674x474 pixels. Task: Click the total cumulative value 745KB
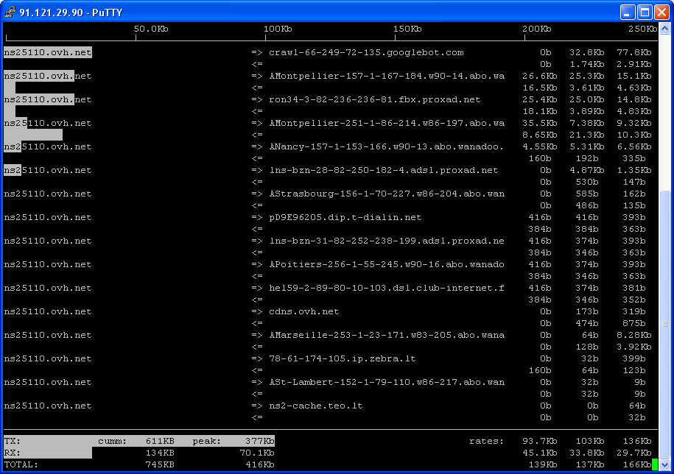coord(160,465)
